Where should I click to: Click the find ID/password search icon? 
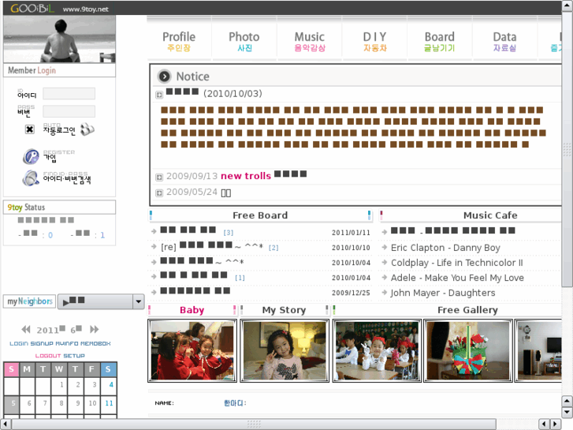click(x=31, y=178)
